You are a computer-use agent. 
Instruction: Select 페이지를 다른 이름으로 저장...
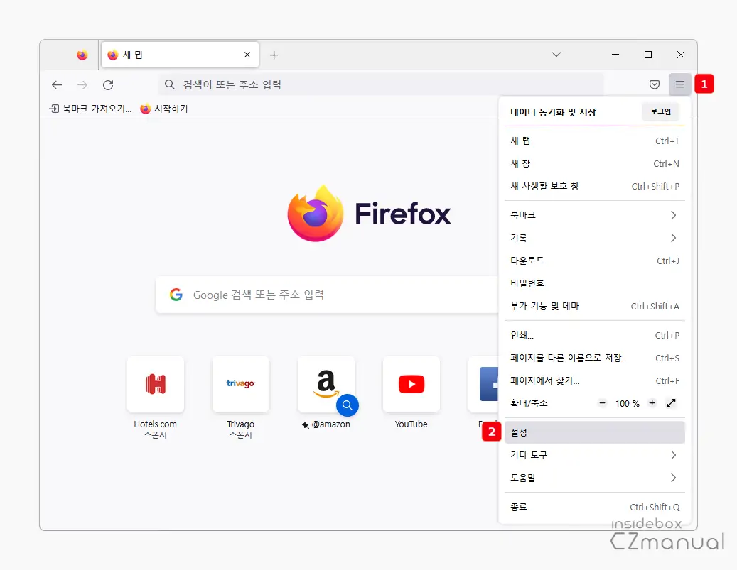click(x=595, y=358)
